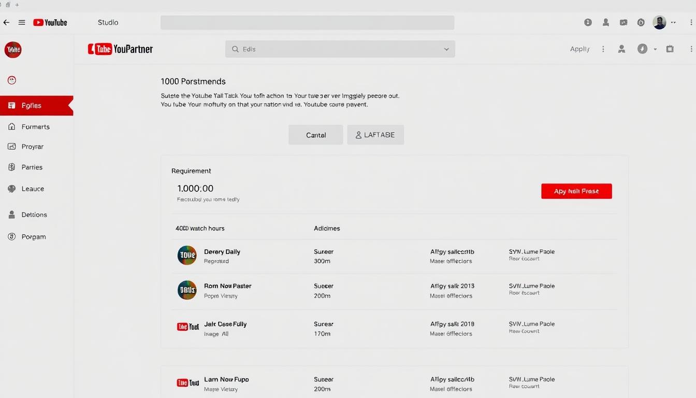
Task: Expand the arrow next to account avatar
Action: tap(674, 22)
